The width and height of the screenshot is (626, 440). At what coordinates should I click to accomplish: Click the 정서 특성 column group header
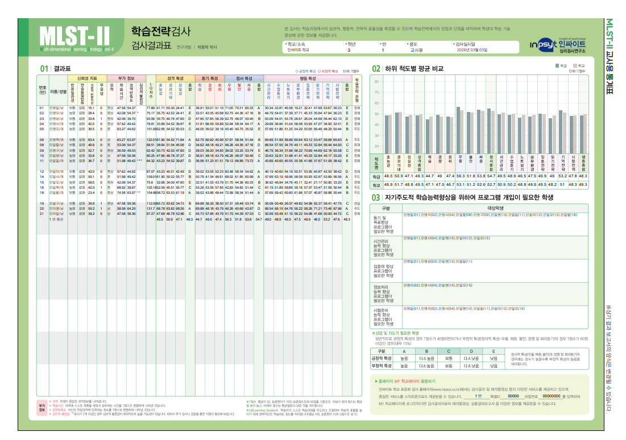tap(244, 78)
